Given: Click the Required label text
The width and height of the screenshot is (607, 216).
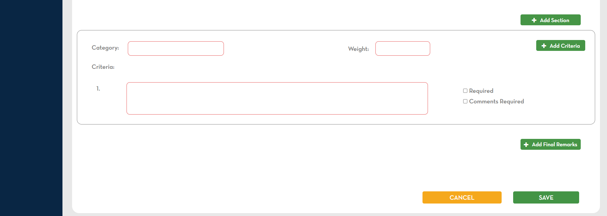Looking at the screenshot, I should [481, 91].
